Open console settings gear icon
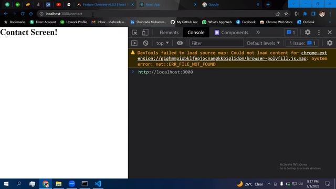The height and width of the screenshot is (189, 336). (330, 43)
